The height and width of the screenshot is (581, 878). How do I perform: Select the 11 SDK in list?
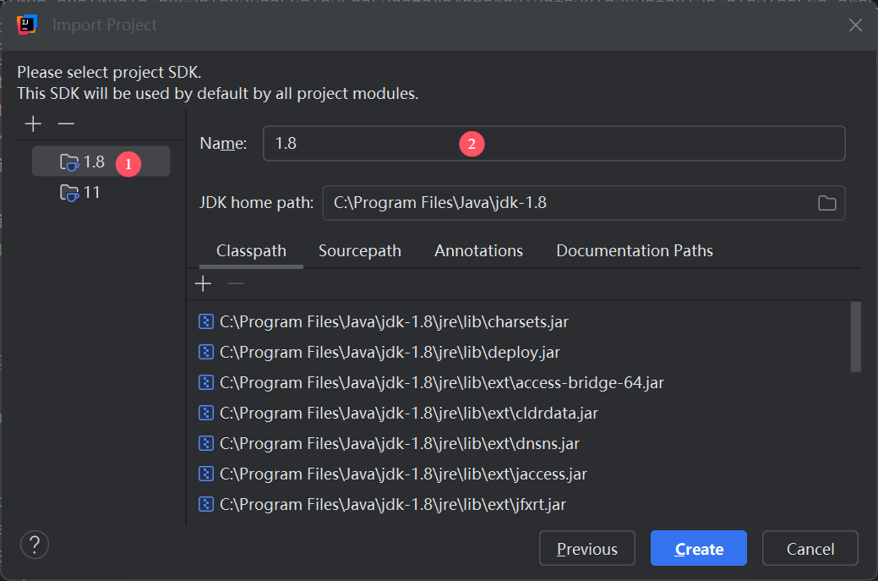tap(91, 192)
